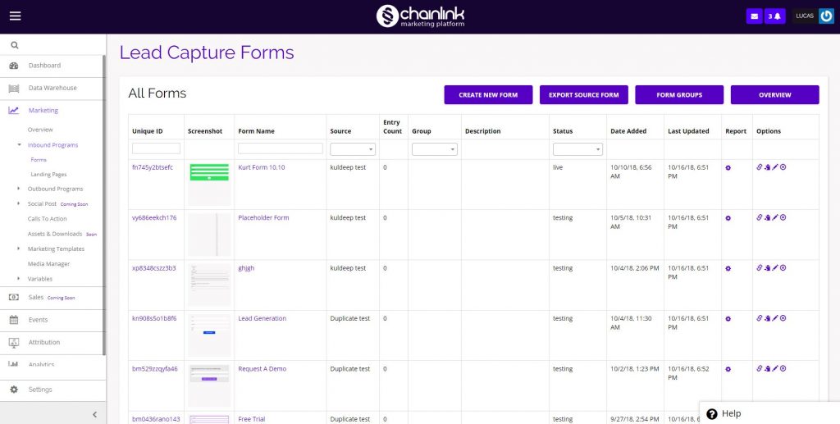
Task: Open report gear for Placeholder Form
Action: (x=728, y=218)
